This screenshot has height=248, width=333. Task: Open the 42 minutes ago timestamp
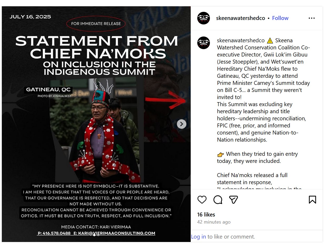pyautogui.click(x=214, y=222)
